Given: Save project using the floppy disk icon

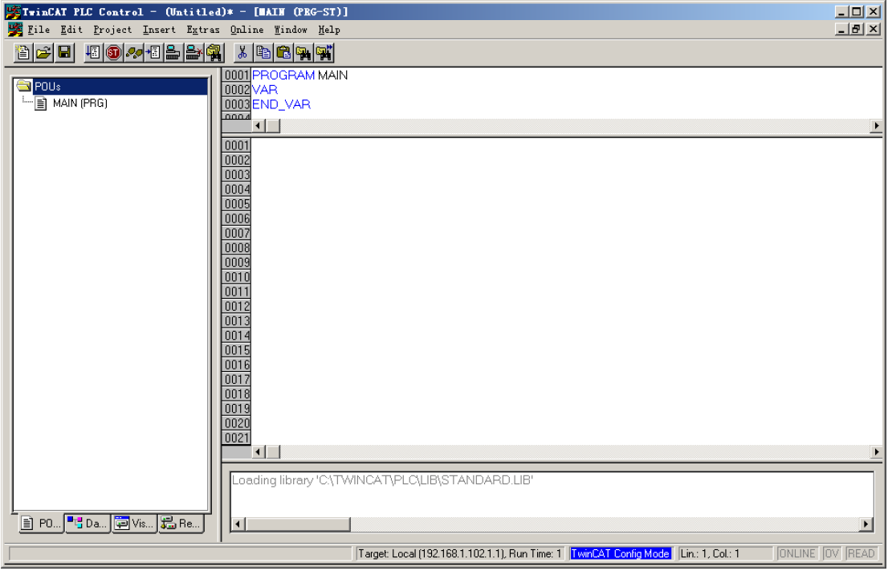Looking at the screenshot, I should pos(64,53).
